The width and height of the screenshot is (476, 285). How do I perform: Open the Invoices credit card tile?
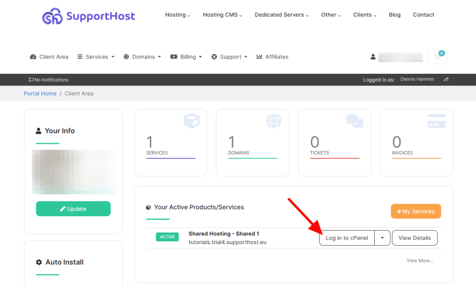click(x=416, y=142)
